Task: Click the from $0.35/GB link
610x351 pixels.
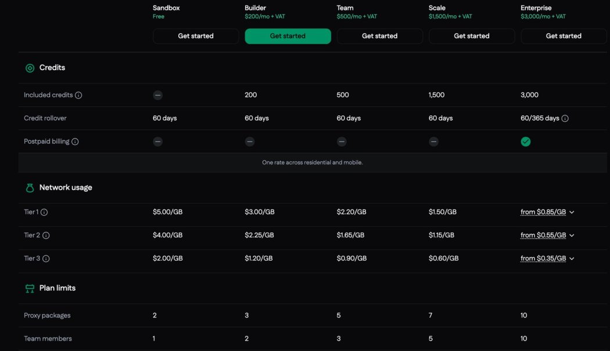Action: tap(543, 259)
